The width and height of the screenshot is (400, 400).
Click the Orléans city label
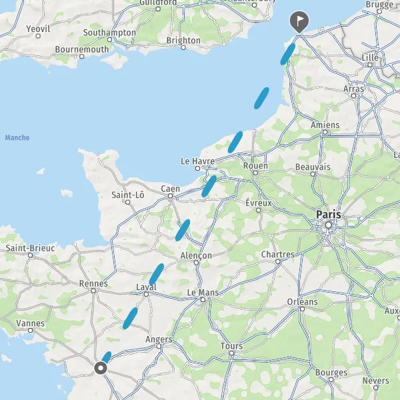tap(302, 302)
